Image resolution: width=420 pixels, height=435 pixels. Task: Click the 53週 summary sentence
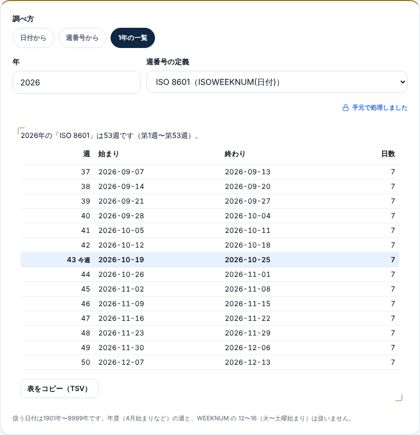[x=110, y=136]
